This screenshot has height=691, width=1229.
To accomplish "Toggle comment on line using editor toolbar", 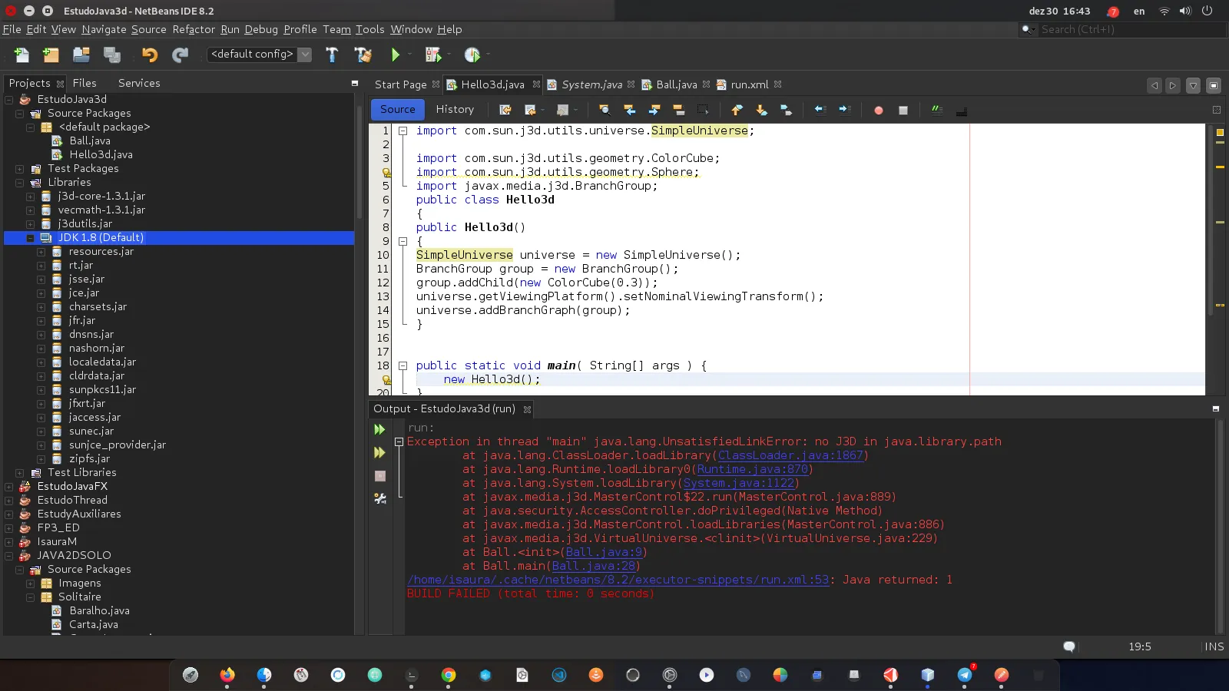I will (x=936, y=110).
